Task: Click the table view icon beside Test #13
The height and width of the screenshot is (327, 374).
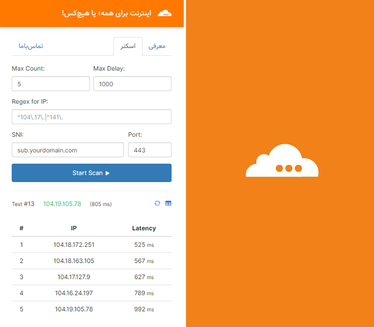Action: tap(168, 203)
